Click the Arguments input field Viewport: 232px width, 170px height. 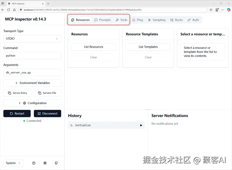point(32,72)
